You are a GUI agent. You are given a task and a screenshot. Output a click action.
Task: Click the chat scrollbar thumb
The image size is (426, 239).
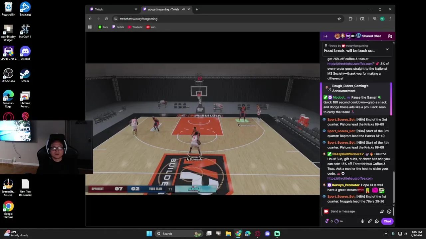(x=394, y=187)
